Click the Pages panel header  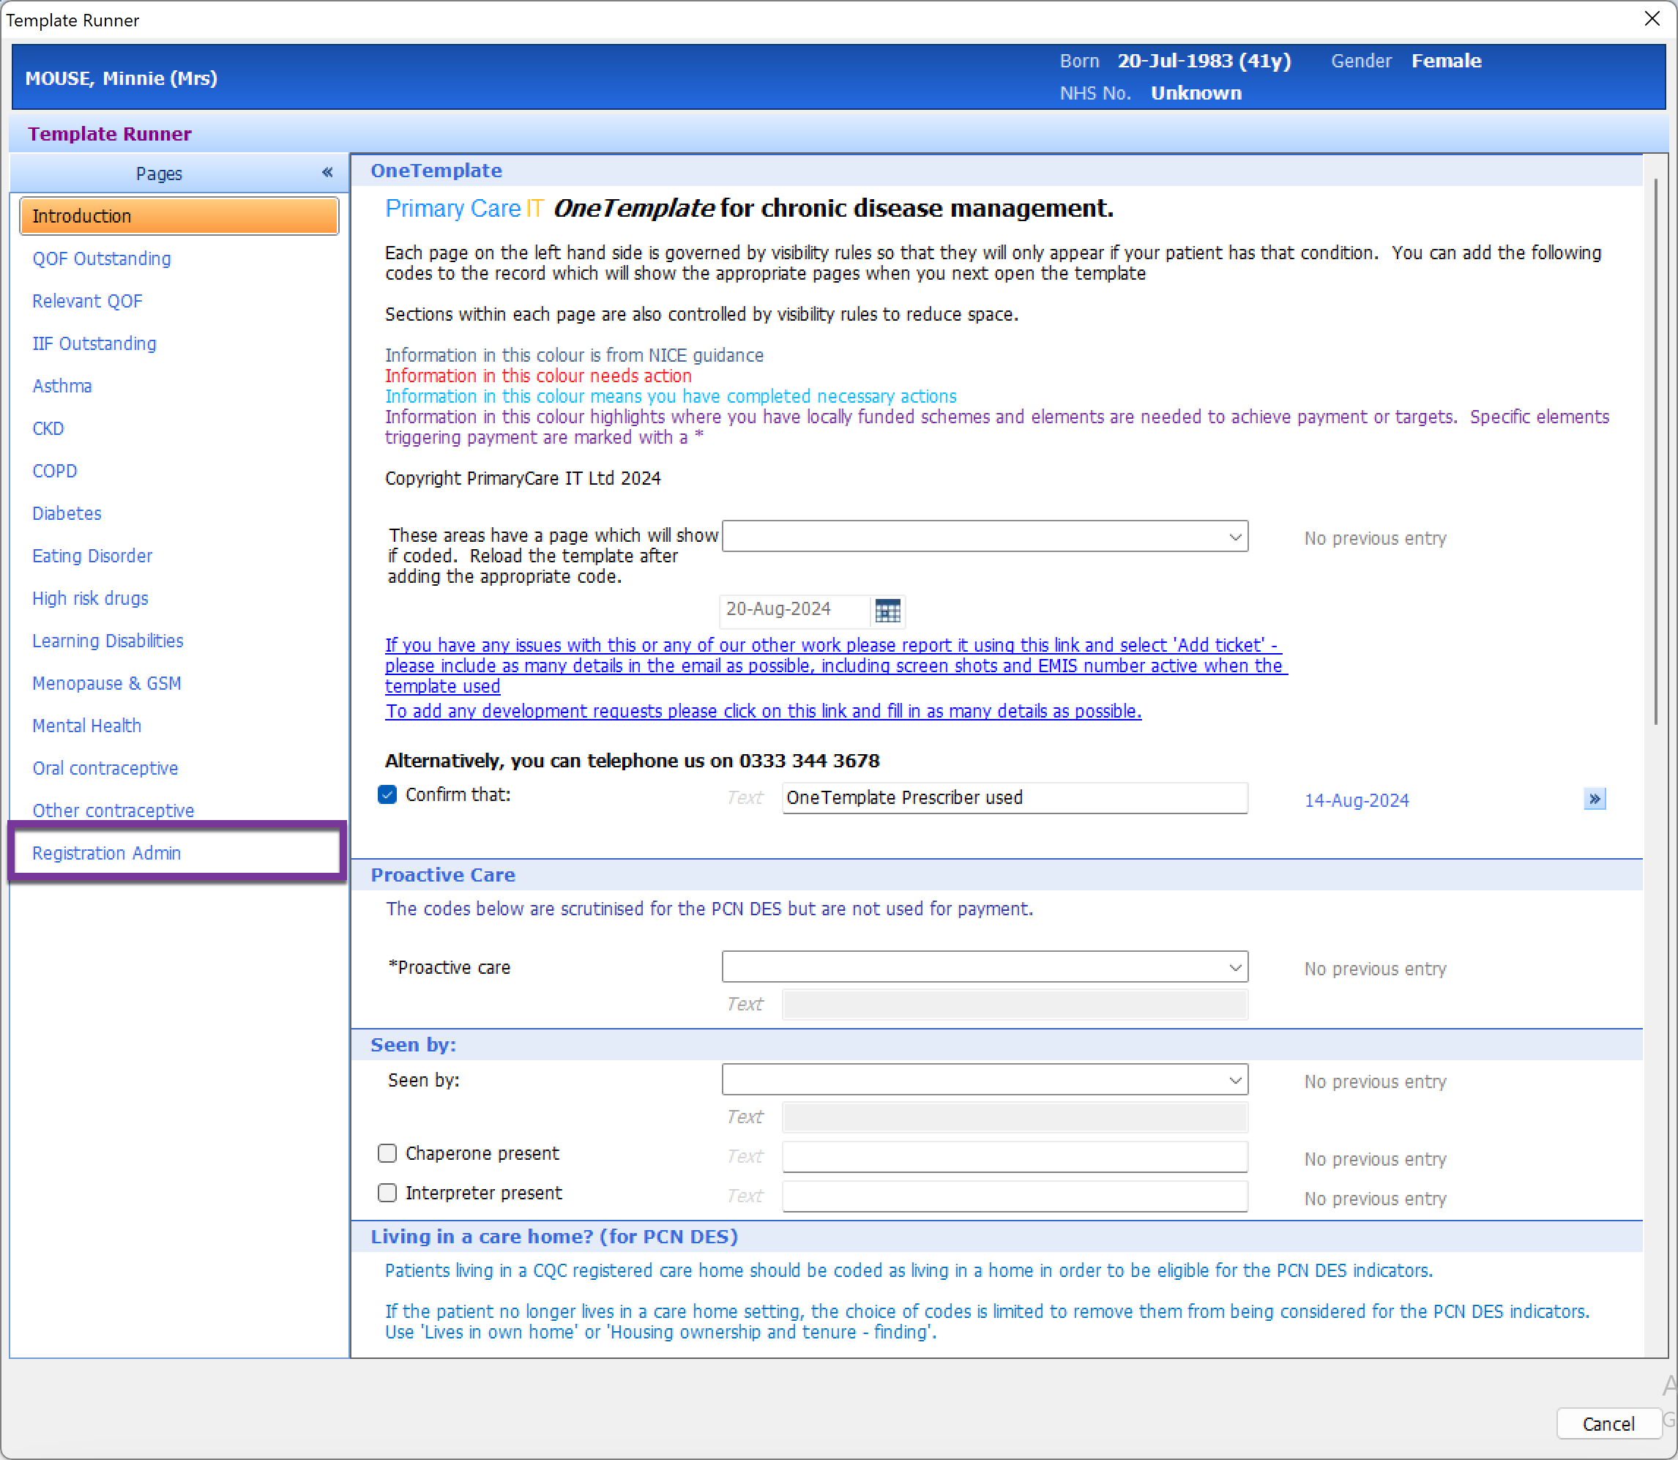click(x=179, y=173)
